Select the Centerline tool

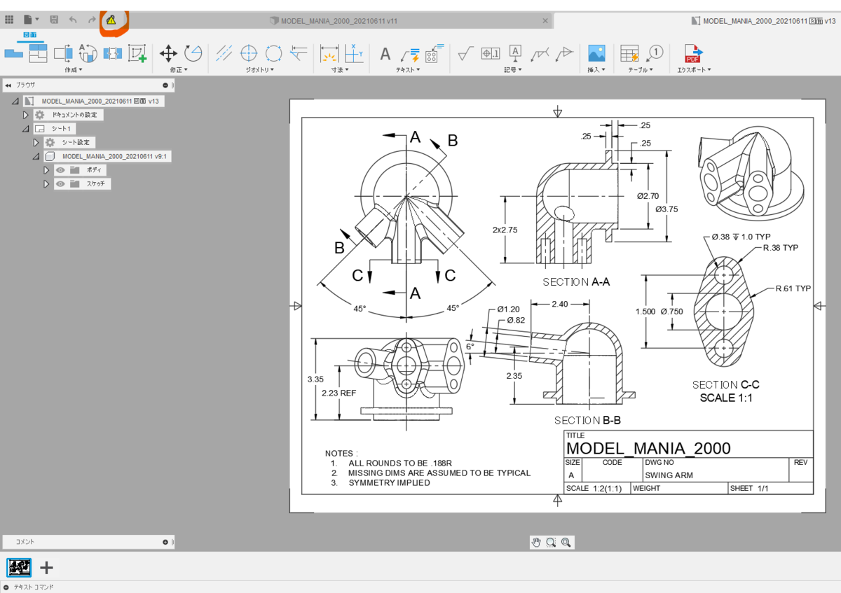click(x=224, y=53)
